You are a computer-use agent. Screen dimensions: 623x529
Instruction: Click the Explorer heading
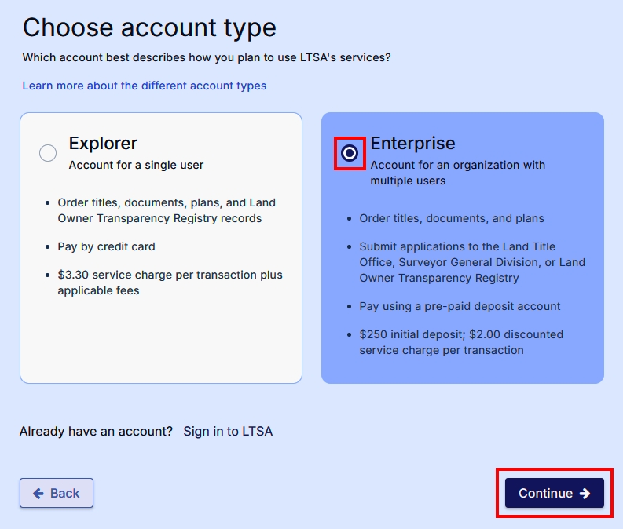(x=103, y=144)
